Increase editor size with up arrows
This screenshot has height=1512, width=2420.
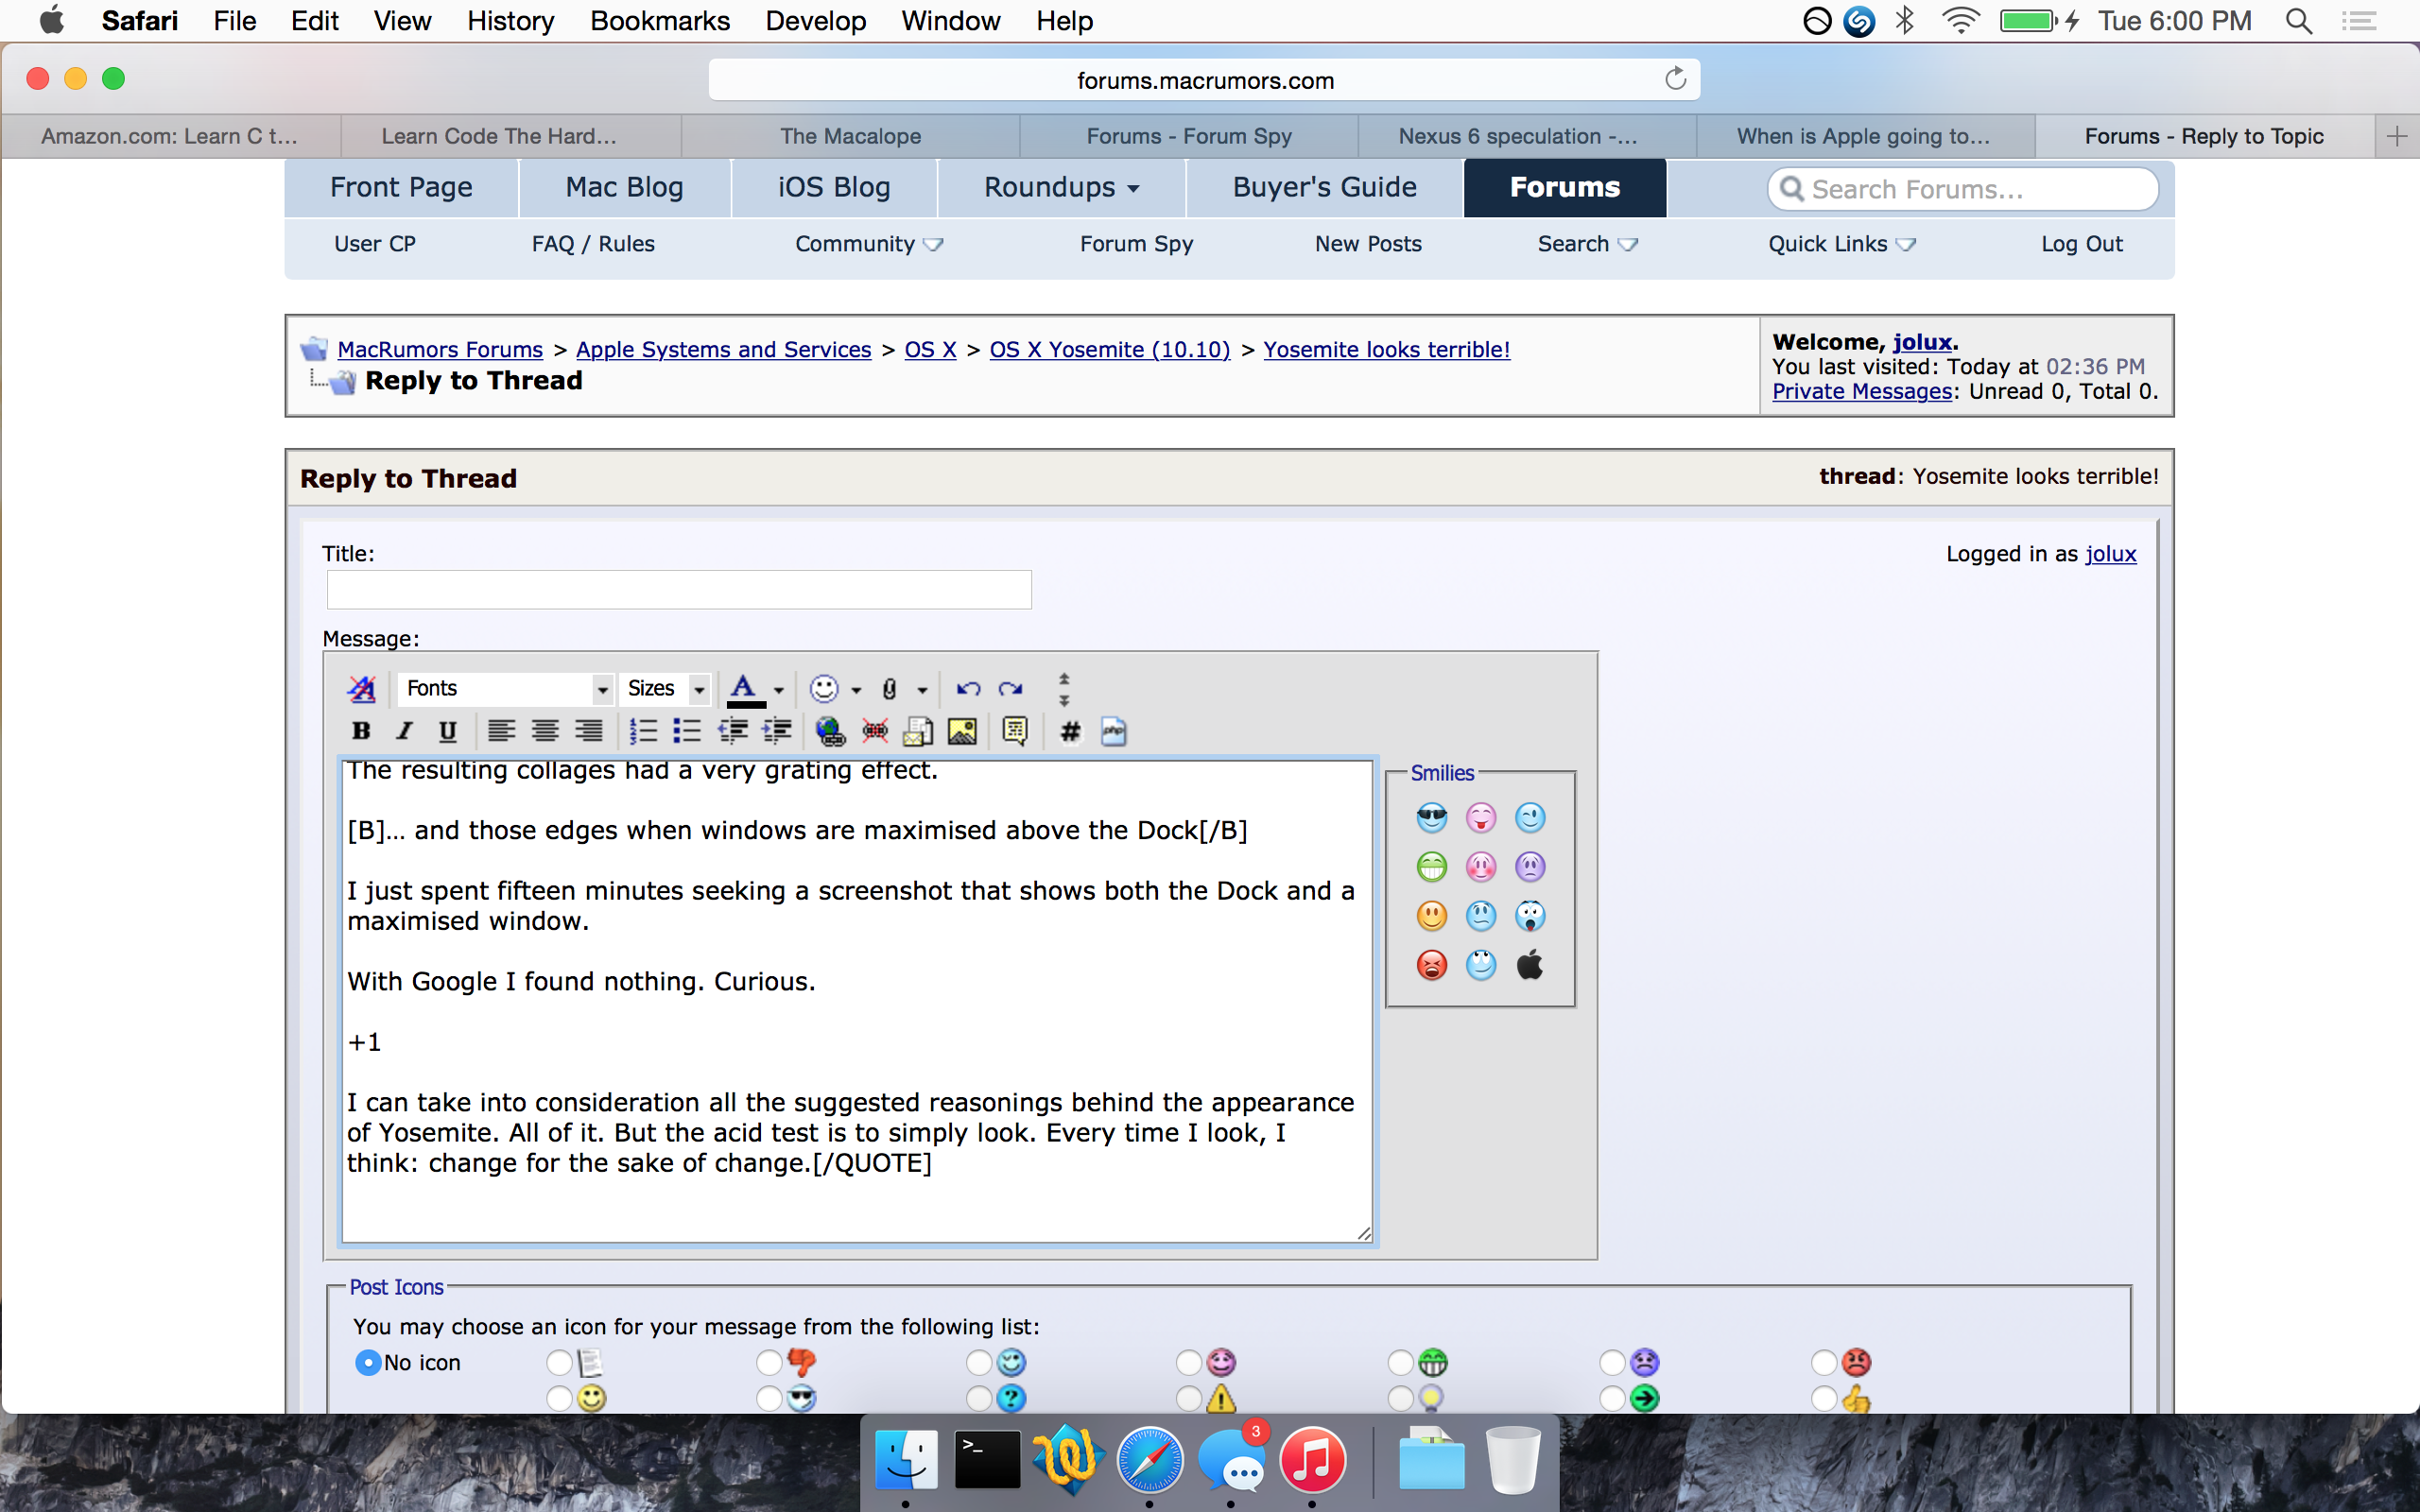pos(1063,679)
